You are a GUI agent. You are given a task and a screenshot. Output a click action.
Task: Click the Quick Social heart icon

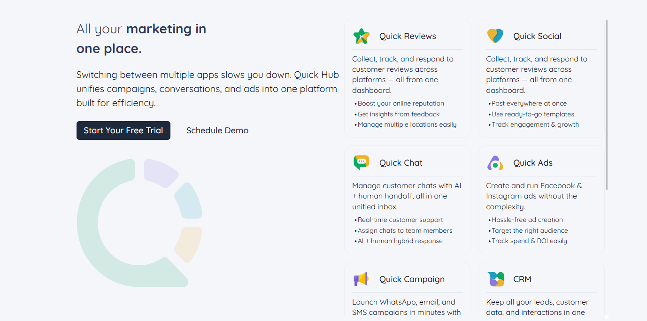coord(495,36)
